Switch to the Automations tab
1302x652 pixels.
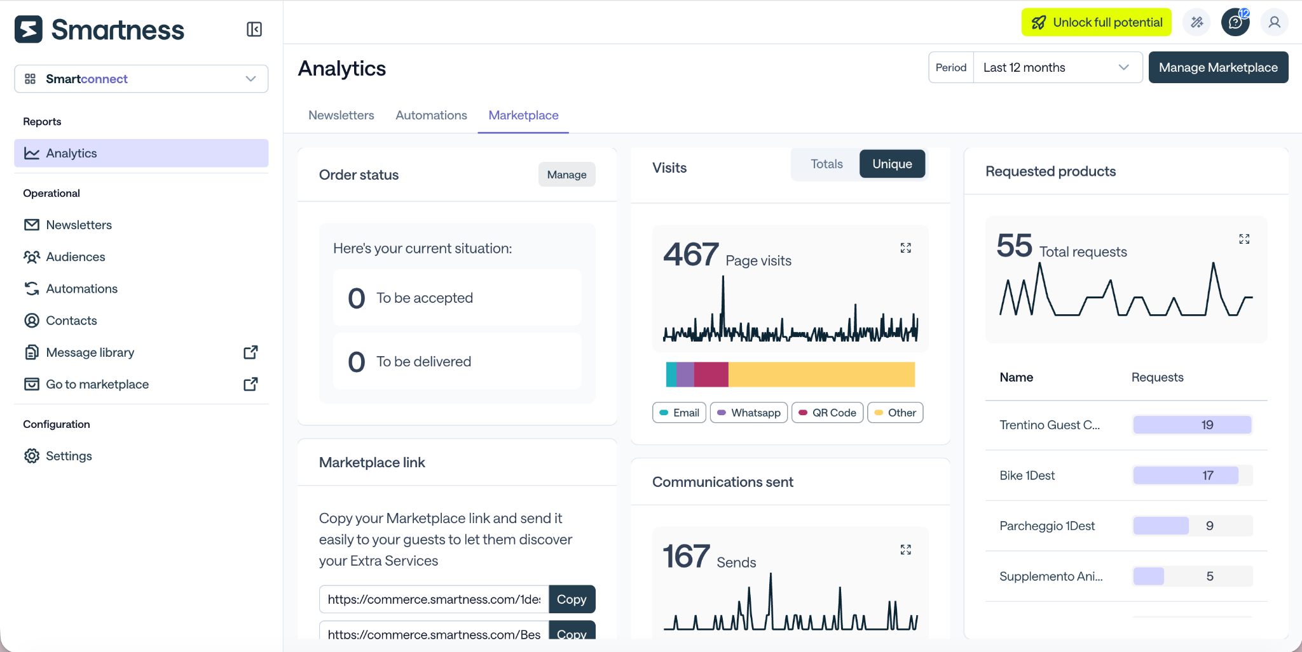(431, 116)
